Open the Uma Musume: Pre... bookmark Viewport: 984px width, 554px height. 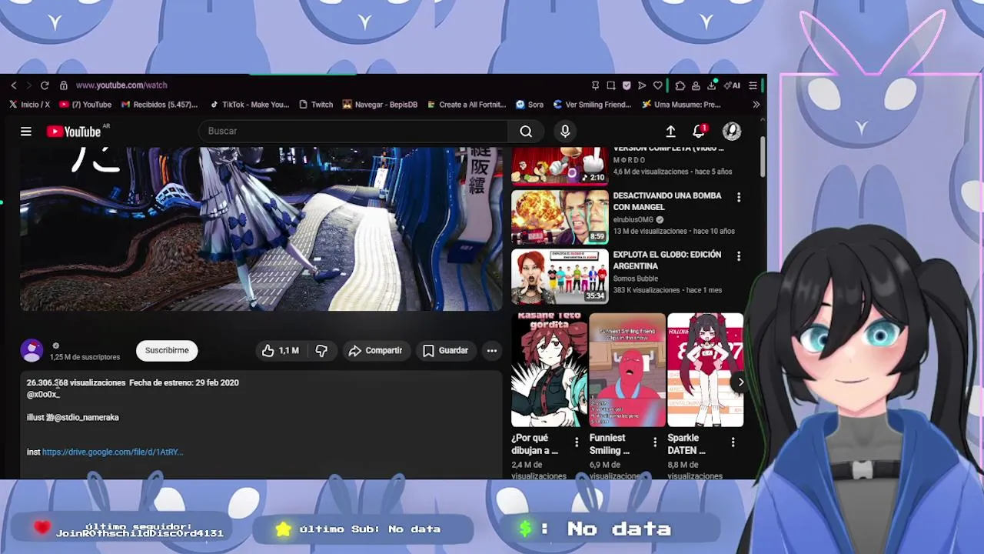click(681, 105)
